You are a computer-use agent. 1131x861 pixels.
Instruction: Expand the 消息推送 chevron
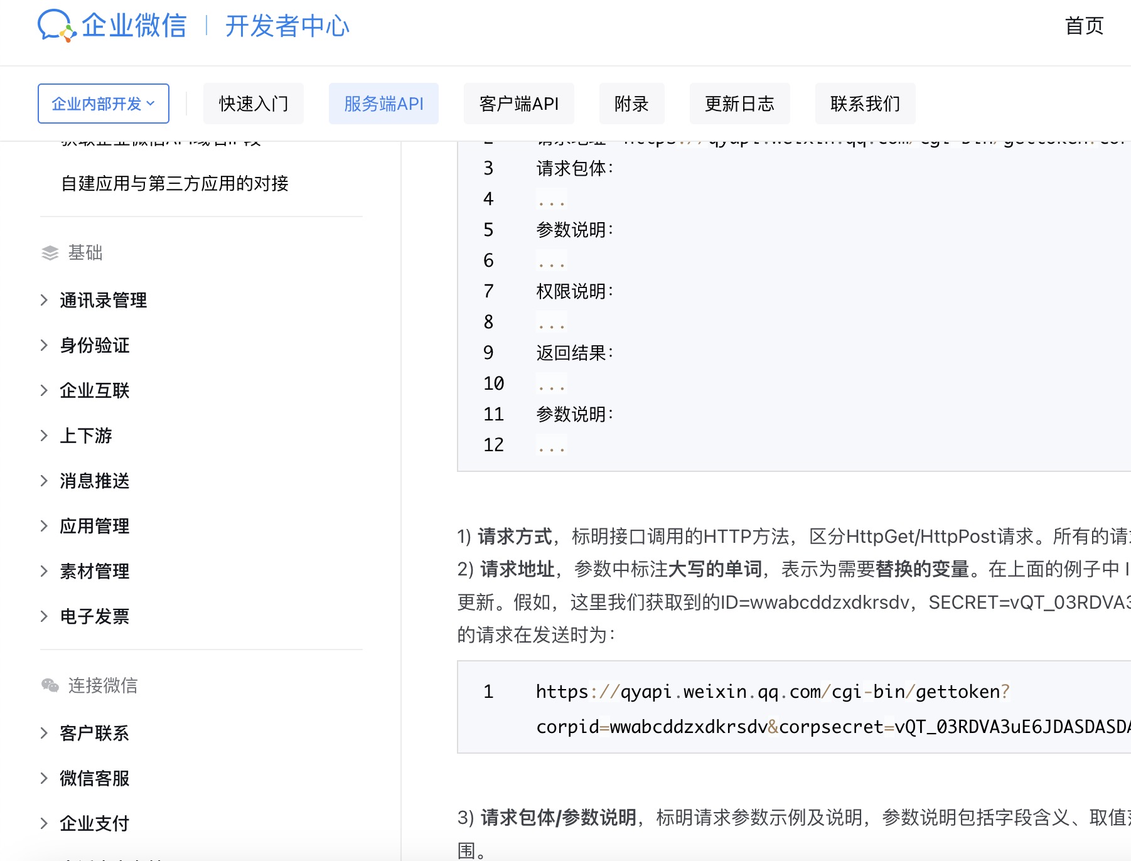coord(44,481)
